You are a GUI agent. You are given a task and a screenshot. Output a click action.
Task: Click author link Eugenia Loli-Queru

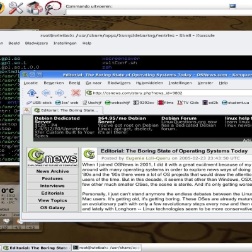[148, 158]
